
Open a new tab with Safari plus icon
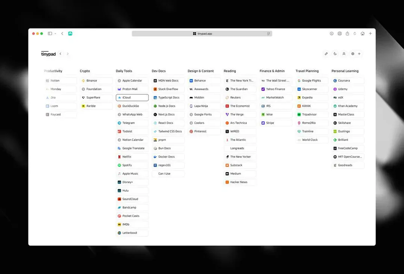pos(370,34)
